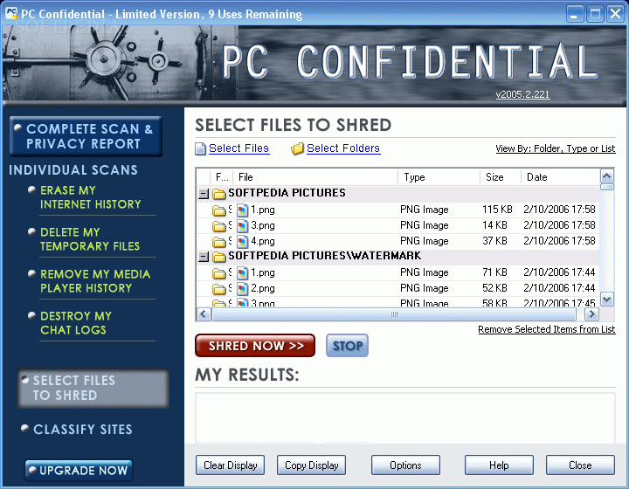
Task: Click the file list scroll down arrow
Action: [x=607, y=299]
